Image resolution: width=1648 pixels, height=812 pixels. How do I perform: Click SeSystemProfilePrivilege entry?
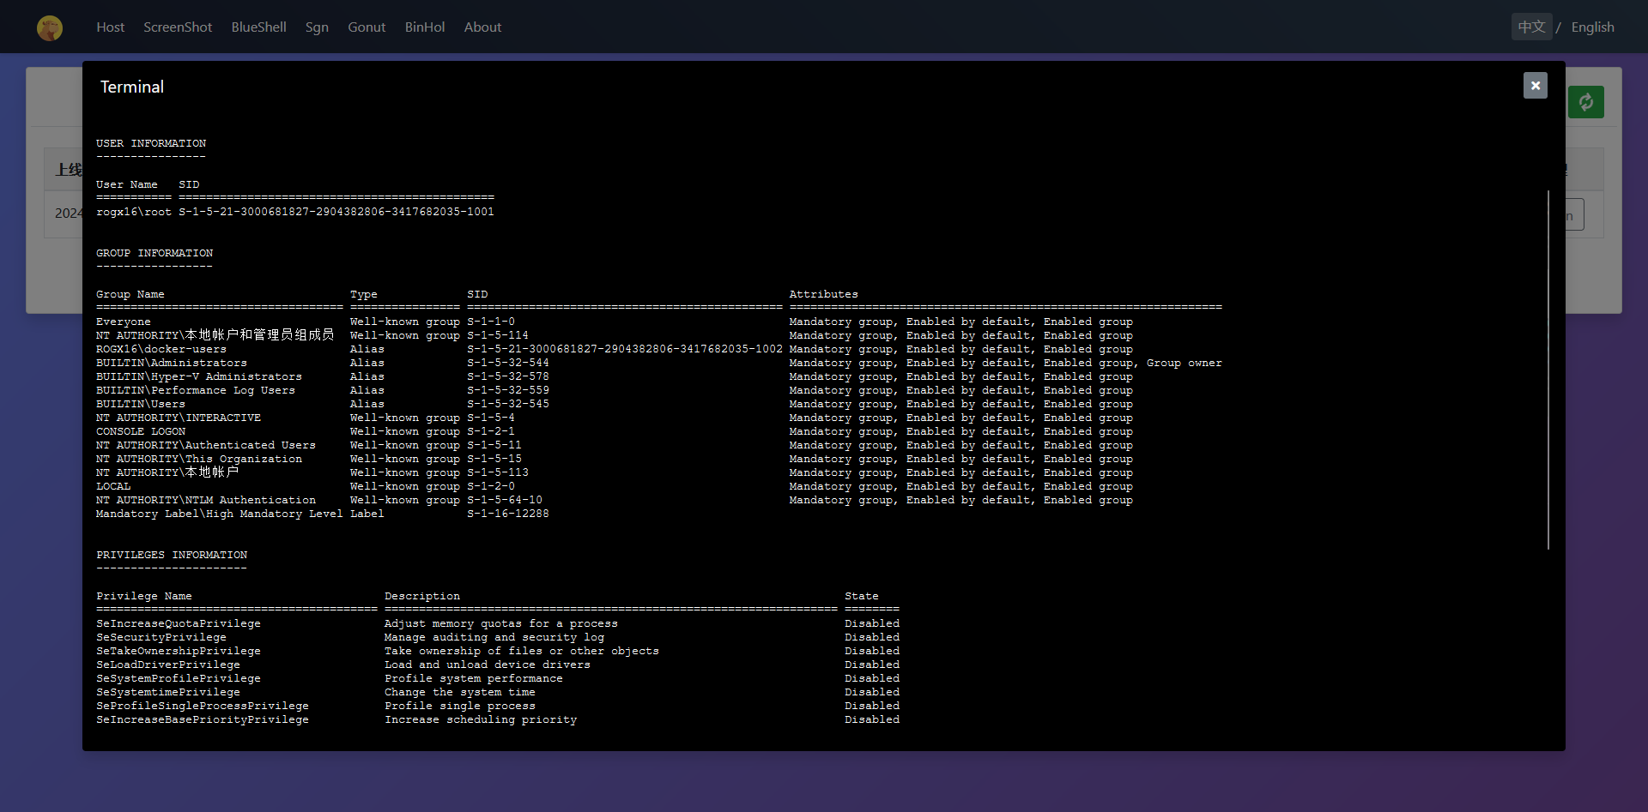point(179,678)
